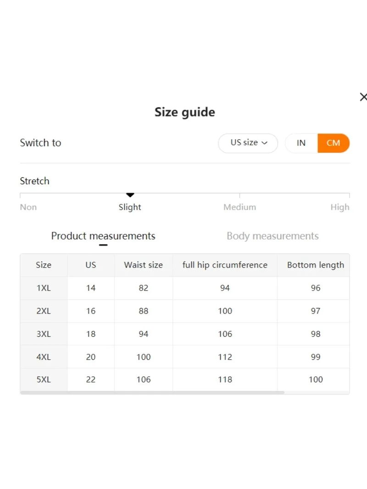Close the Size guide dialog
Image resolution: width=367 pixels, height=489 pixels.
363,97
